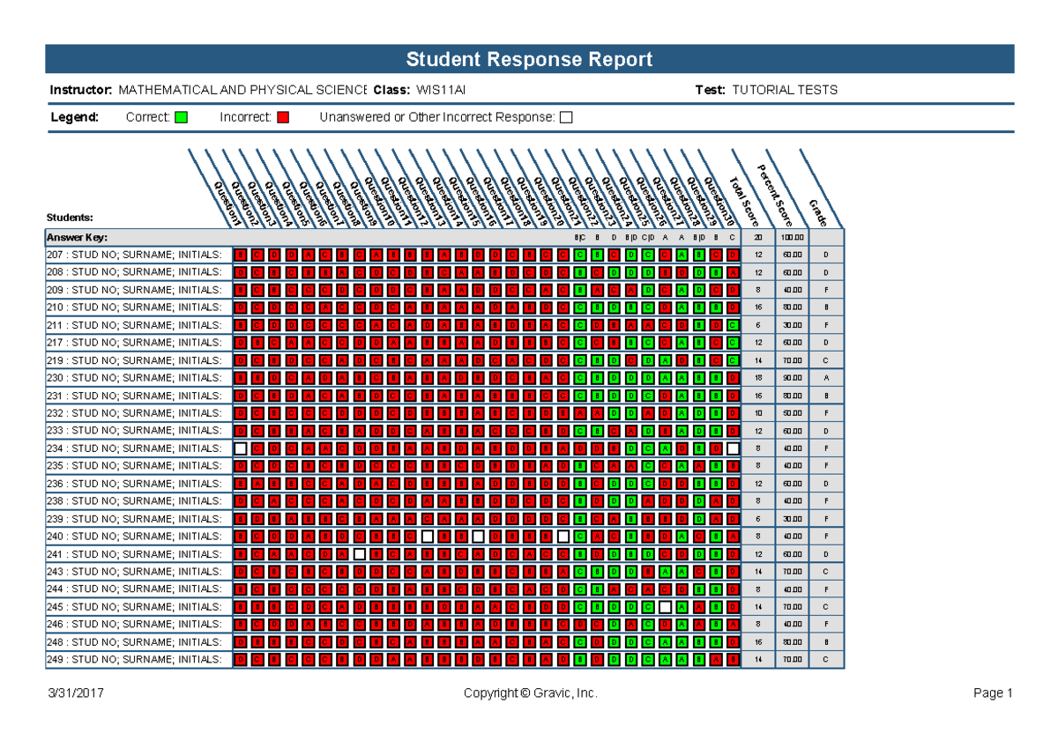Screen dimensions: 1058x748
Task: Click grade A in student 230 row
Action: (x=826, y=378)
